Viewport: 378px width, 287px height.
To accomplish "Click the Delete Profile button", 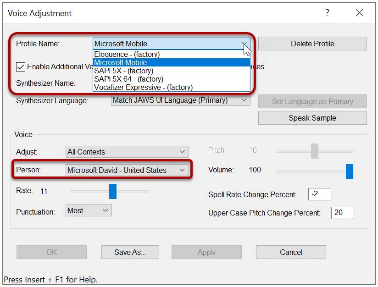I will pos(312,44).
